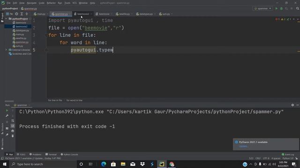300x168 pixels.
Task: Click the Python interpreter in status bar
Action: (288, 158)
